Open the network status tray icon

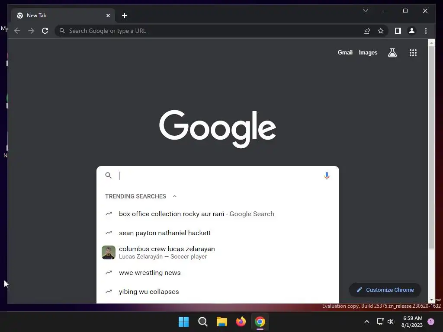pyautogui.click(x=380, y=322)
